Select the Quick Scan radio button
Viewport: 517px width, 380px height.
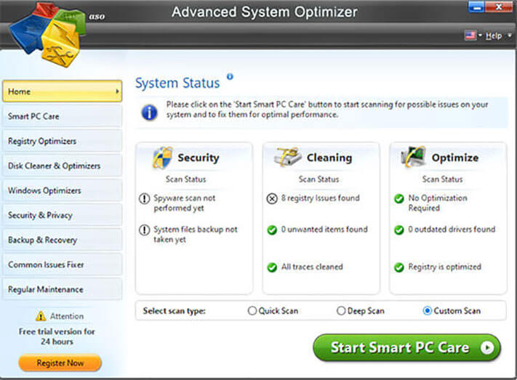pyautogui.click(x=252, y=310)
